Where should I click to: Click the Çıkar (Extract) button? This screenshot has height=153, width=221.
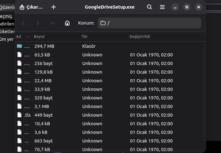click(31, 7)
